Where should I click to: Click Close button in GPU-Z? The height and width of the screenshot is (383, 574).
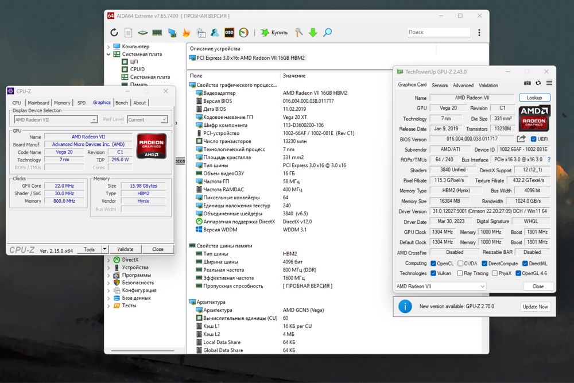click(x=538, y=287)
